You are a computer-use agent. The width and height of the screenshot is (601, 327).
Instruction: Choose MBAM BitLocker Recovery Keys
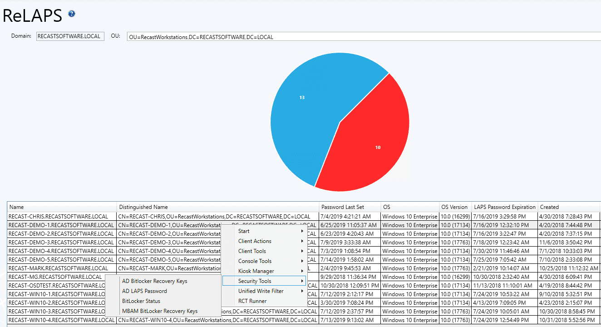point(163,311)
